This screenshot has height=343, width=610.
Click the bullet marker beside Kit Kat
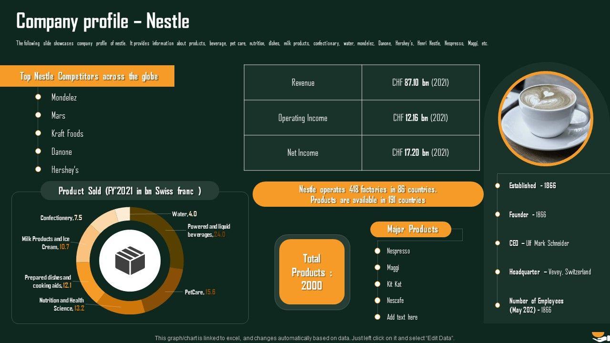[377, 284]
